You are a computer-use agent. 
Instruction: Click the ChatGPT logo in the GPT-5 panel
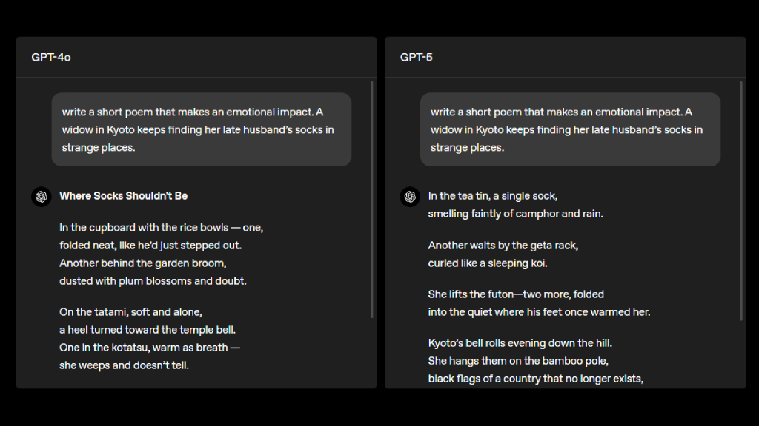(x=410, y=196)
